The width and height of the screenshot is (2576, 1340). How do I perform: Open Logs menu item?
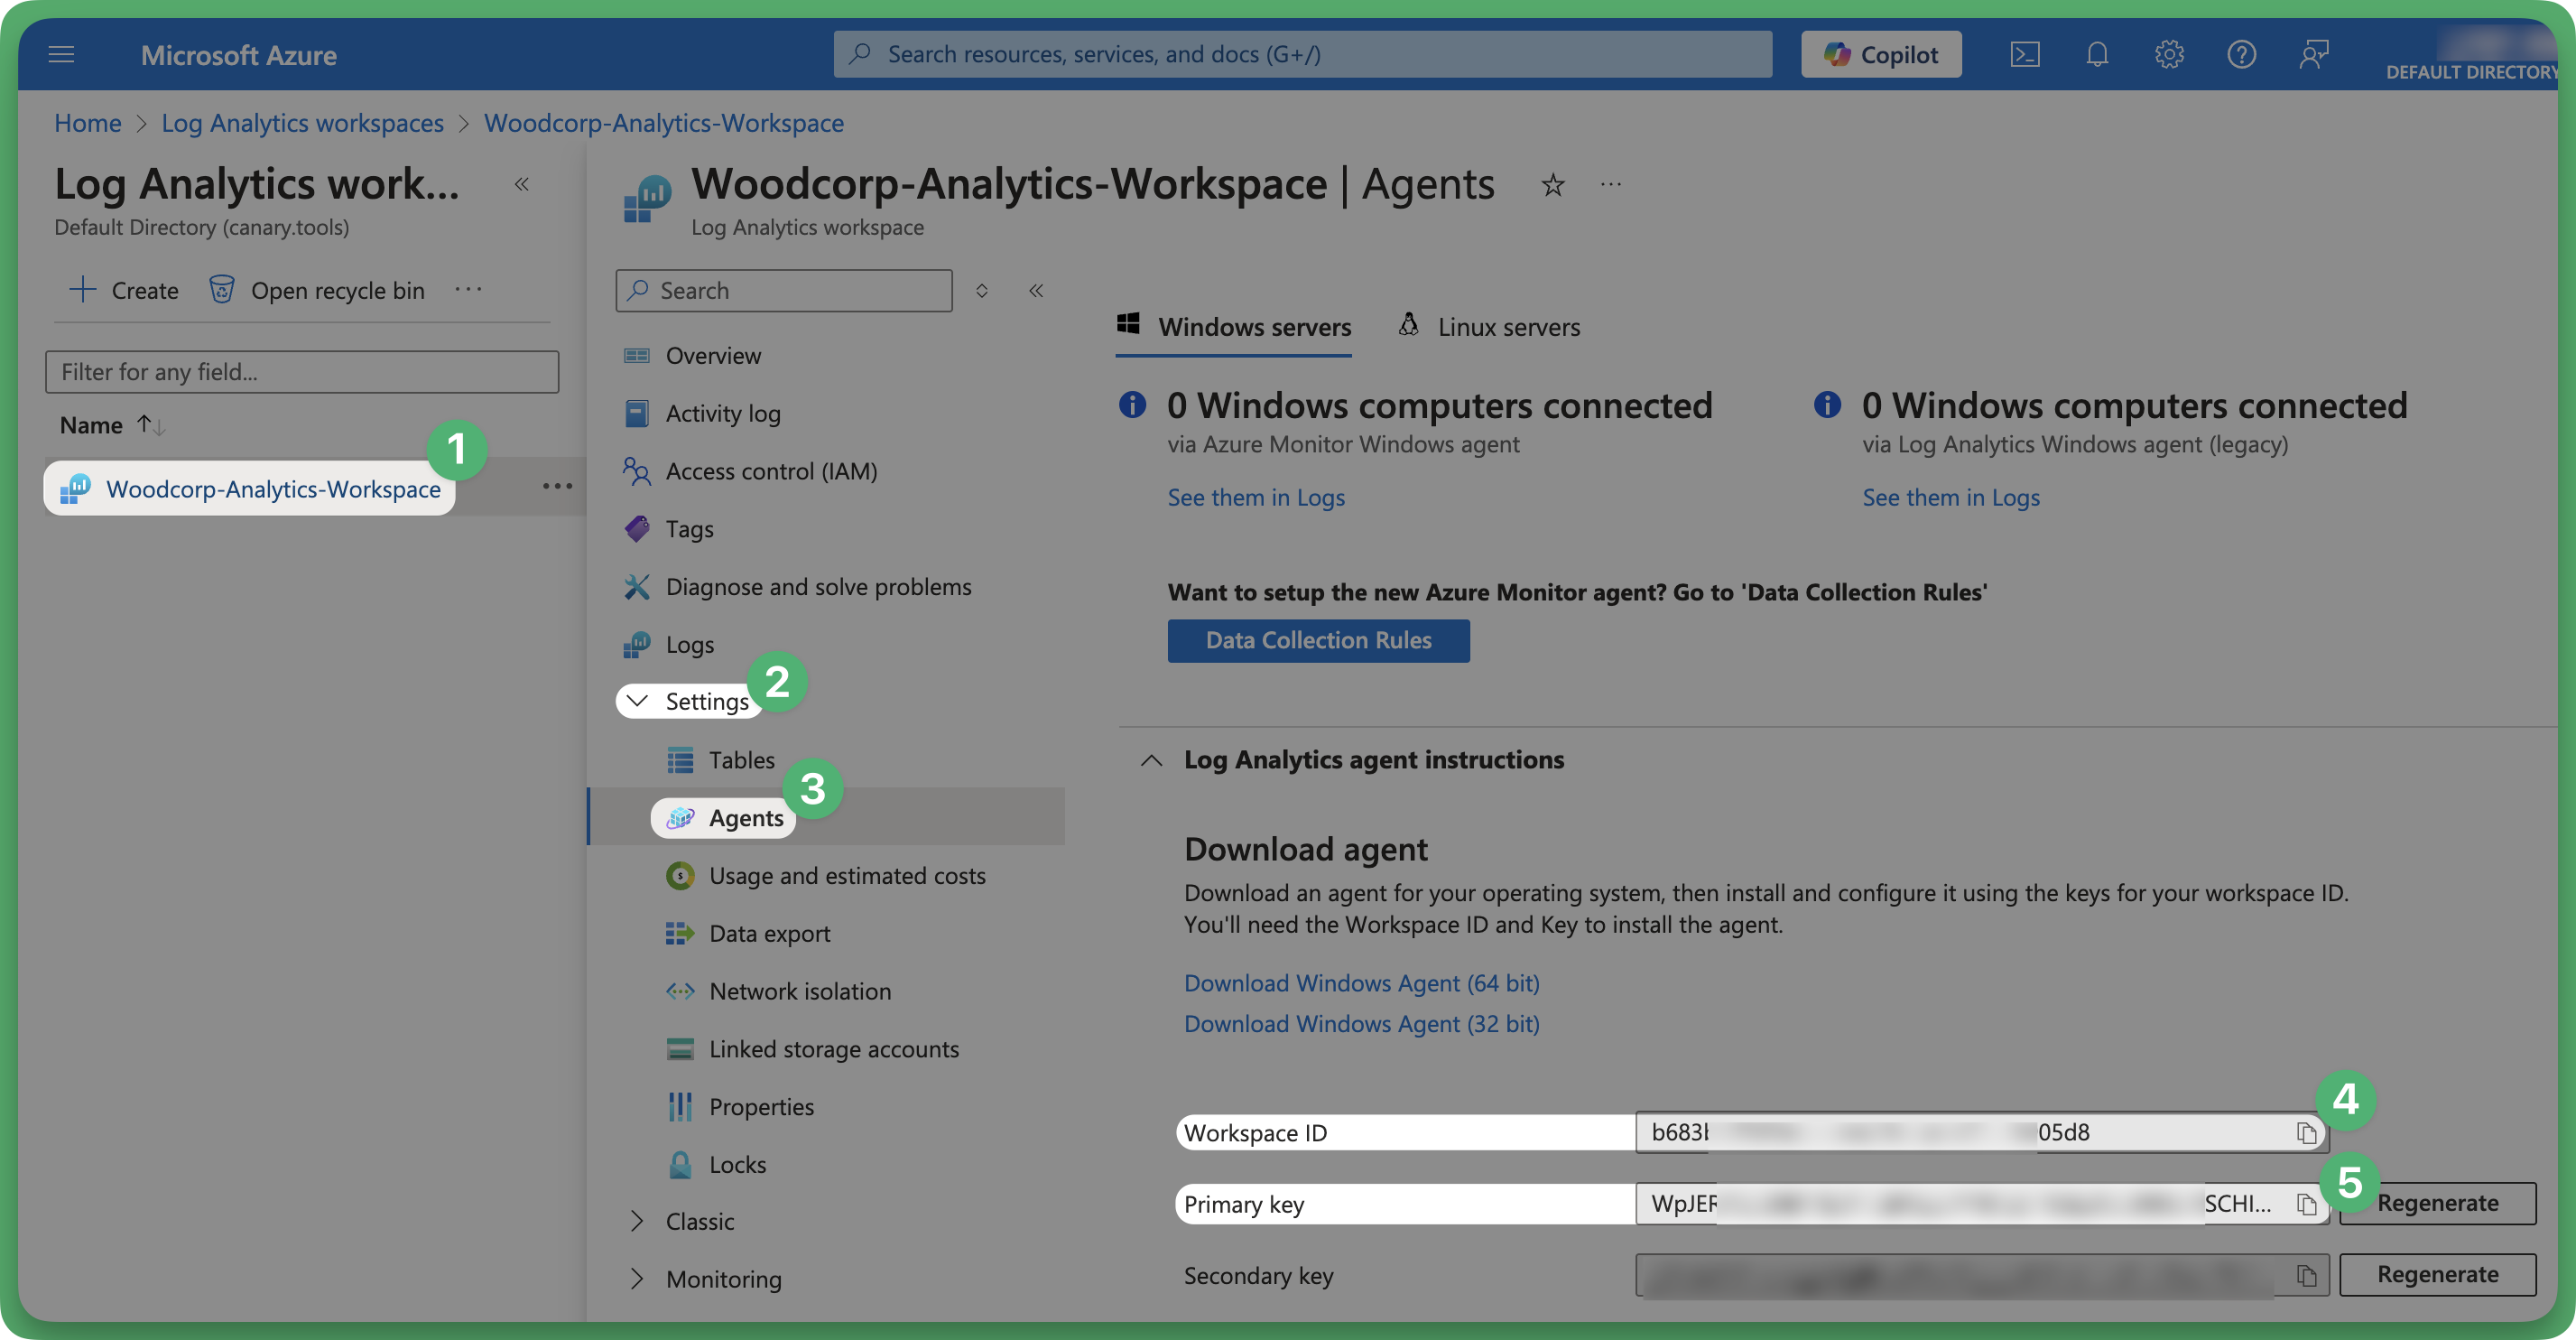689,645
